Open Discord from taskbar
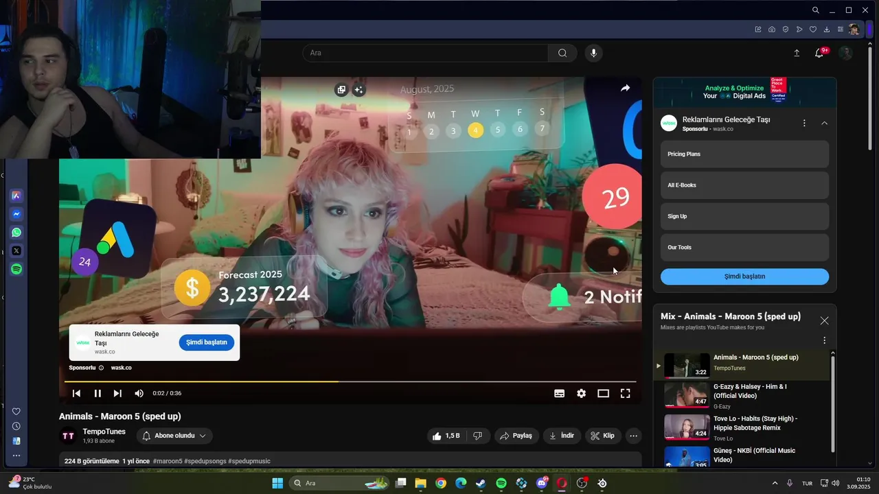879x494 pixels. tap(542, 483)
